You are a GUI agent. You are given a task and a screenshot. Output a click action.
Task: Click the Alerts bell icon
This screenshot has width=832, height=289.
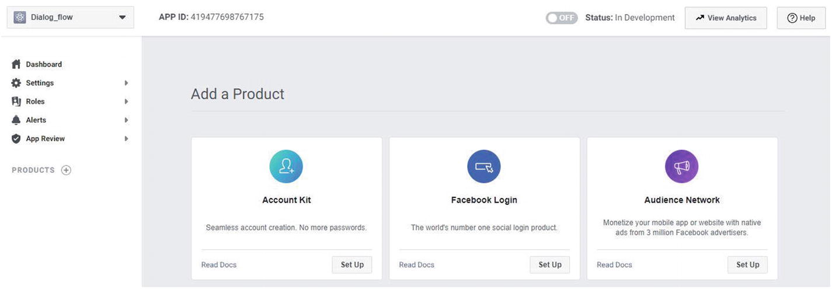tap(16, 120)
